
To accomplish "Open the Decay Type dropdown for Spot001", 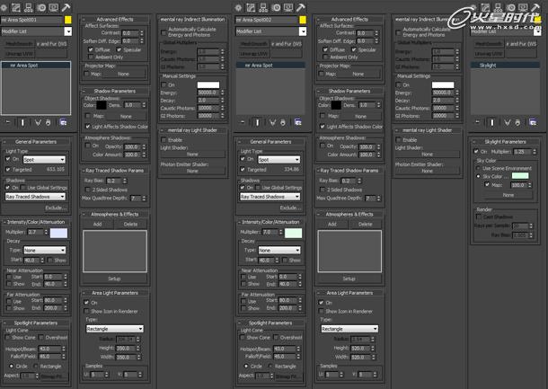I will point(44,251).
